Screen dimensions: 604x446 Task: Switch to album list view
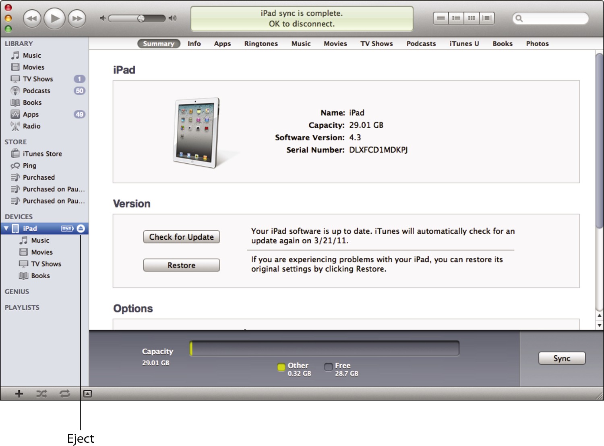tap(456, 18)
